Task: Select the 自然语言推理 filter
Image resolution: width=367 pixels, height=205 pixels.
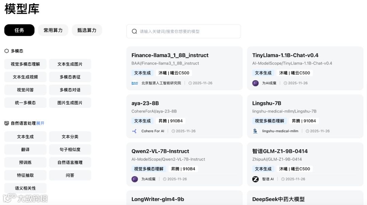Action: 70,162
